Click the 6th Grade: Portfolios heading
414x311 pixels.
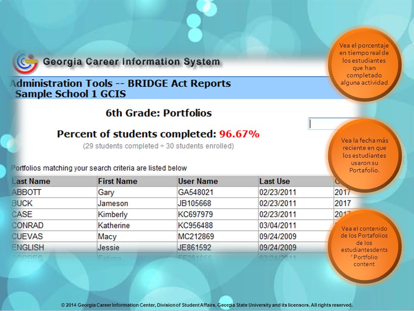coord(159,113)
